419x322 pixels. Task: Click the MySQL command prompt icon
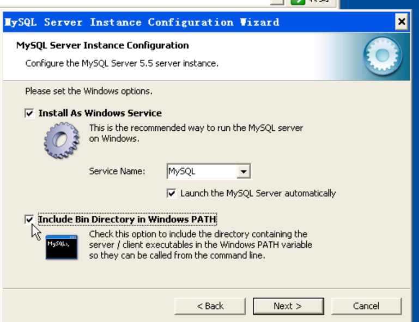click(62, 247)
